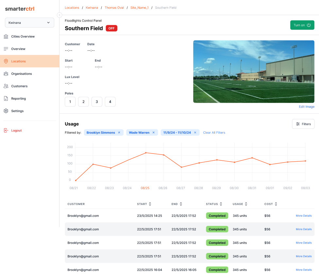Viewport: 319px width, 279px height.
Task: Select Locations in sidebar menu
Action: pyautogui.click(x=29, y=61)
